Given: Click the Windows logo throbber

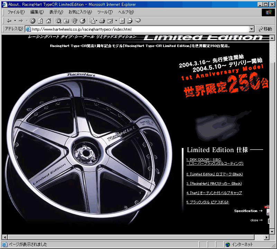Looking at the screenshot, I should (268, 12).
